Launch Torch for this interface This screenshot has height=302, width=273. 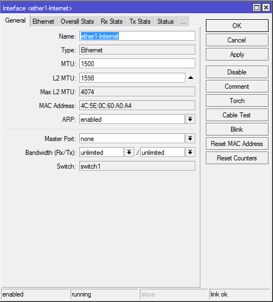coord(237,101)
